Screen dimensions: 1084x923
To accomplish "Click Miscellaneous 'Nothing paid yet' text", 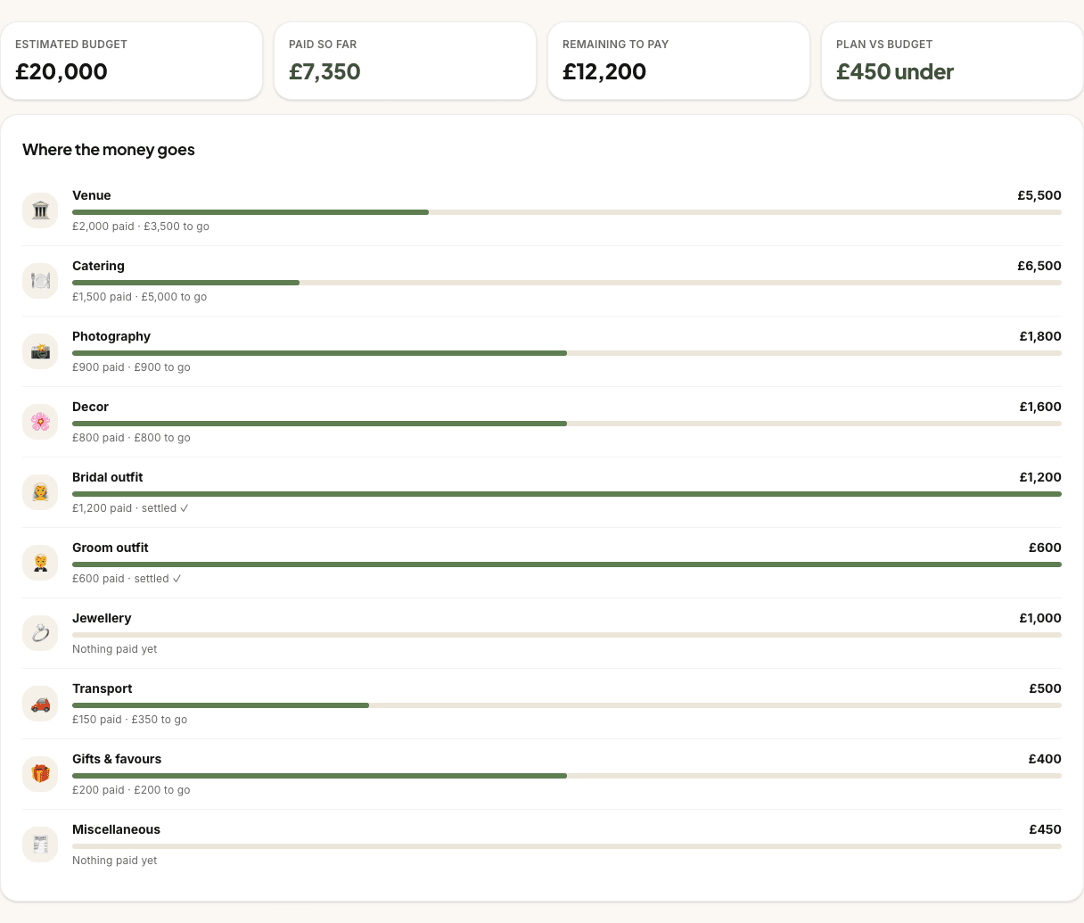I will pyautogui.click(x=114, y=861).
